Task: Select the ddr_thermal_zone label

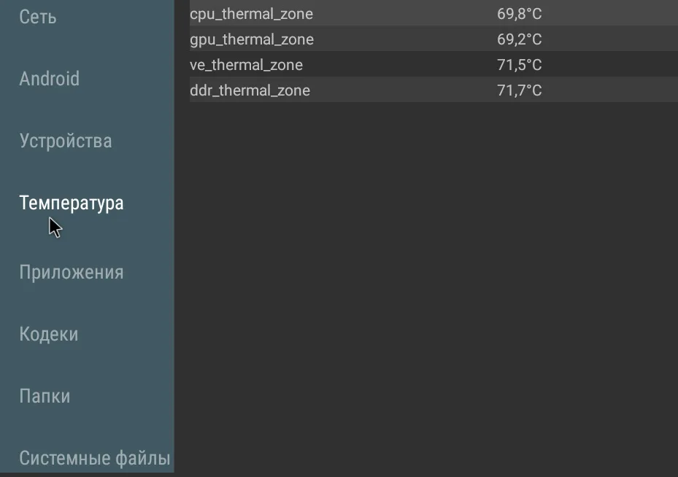Action: (x=250, y=90)
